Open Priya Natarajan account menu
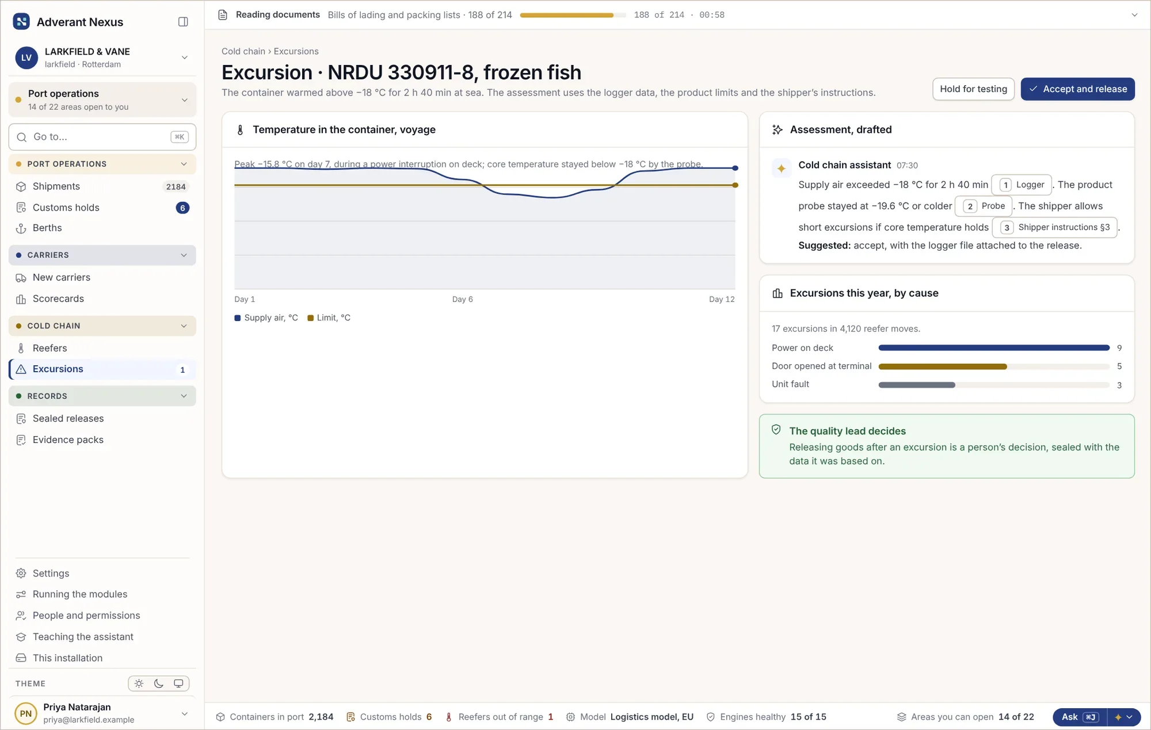This screenshot has height=730, width=1151. click(x=102, y=713)
